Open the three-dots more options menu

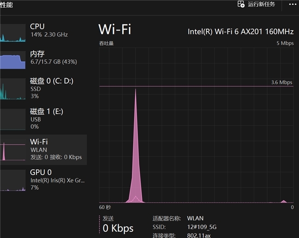point(293,5)
